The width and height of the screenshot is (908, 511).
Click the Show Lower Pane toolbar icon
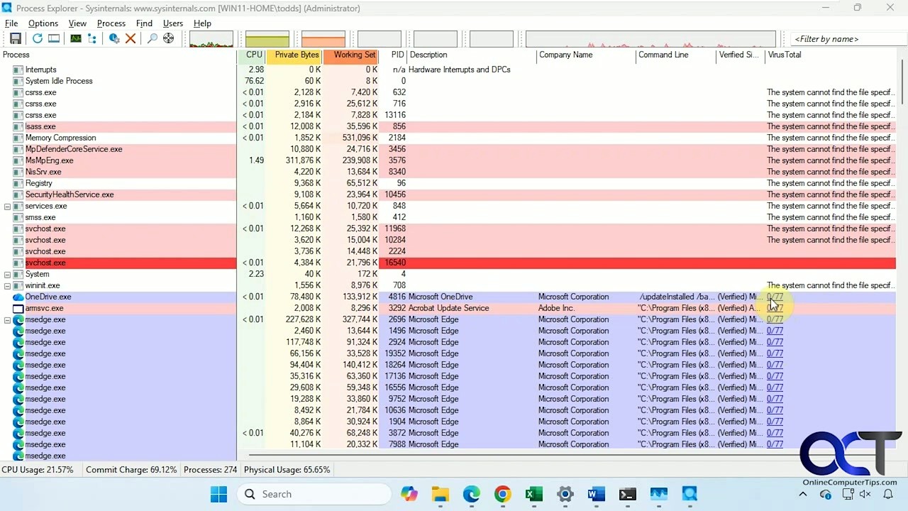(53, 38)
